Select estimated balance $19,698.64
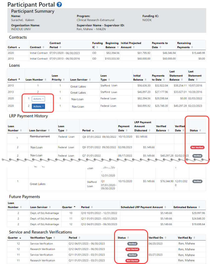The height and width of the screenshot is (264, 210). [x=198, y=224]
